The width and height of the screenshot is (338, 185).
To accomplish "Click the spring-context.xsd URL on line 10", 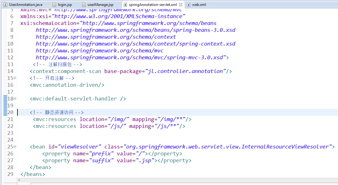I will (x=136, y=44).
